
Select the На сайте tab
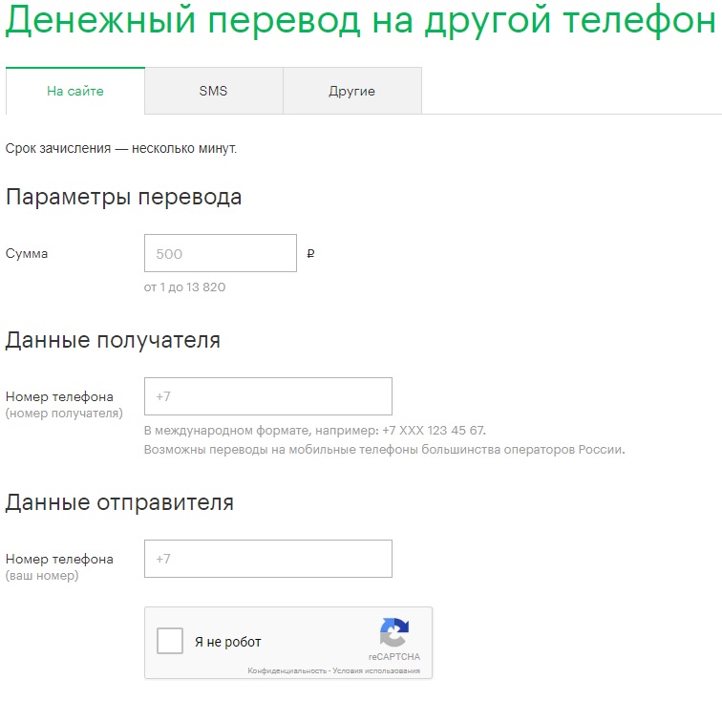click(75, 92)
